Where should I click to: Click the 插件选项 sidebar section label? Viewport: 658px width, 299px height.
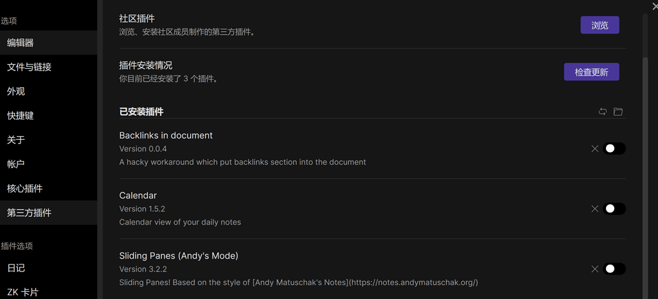tap(17, 246)
